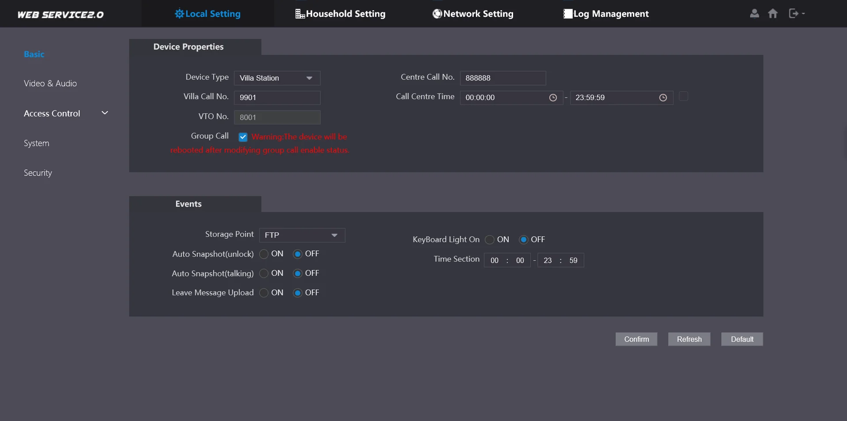Click Time Section start minute field
The width and height of the screenshot is (847, 421).
pyautogui.click(x=520, y=261)
